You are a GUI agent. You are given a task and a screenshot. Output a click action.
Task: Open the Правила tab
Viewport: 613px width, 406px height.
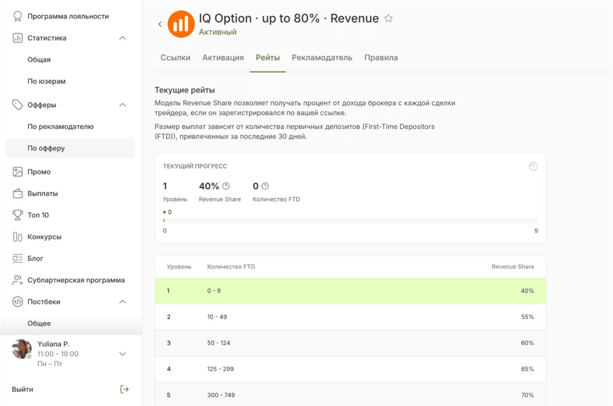tap(381, 58)
